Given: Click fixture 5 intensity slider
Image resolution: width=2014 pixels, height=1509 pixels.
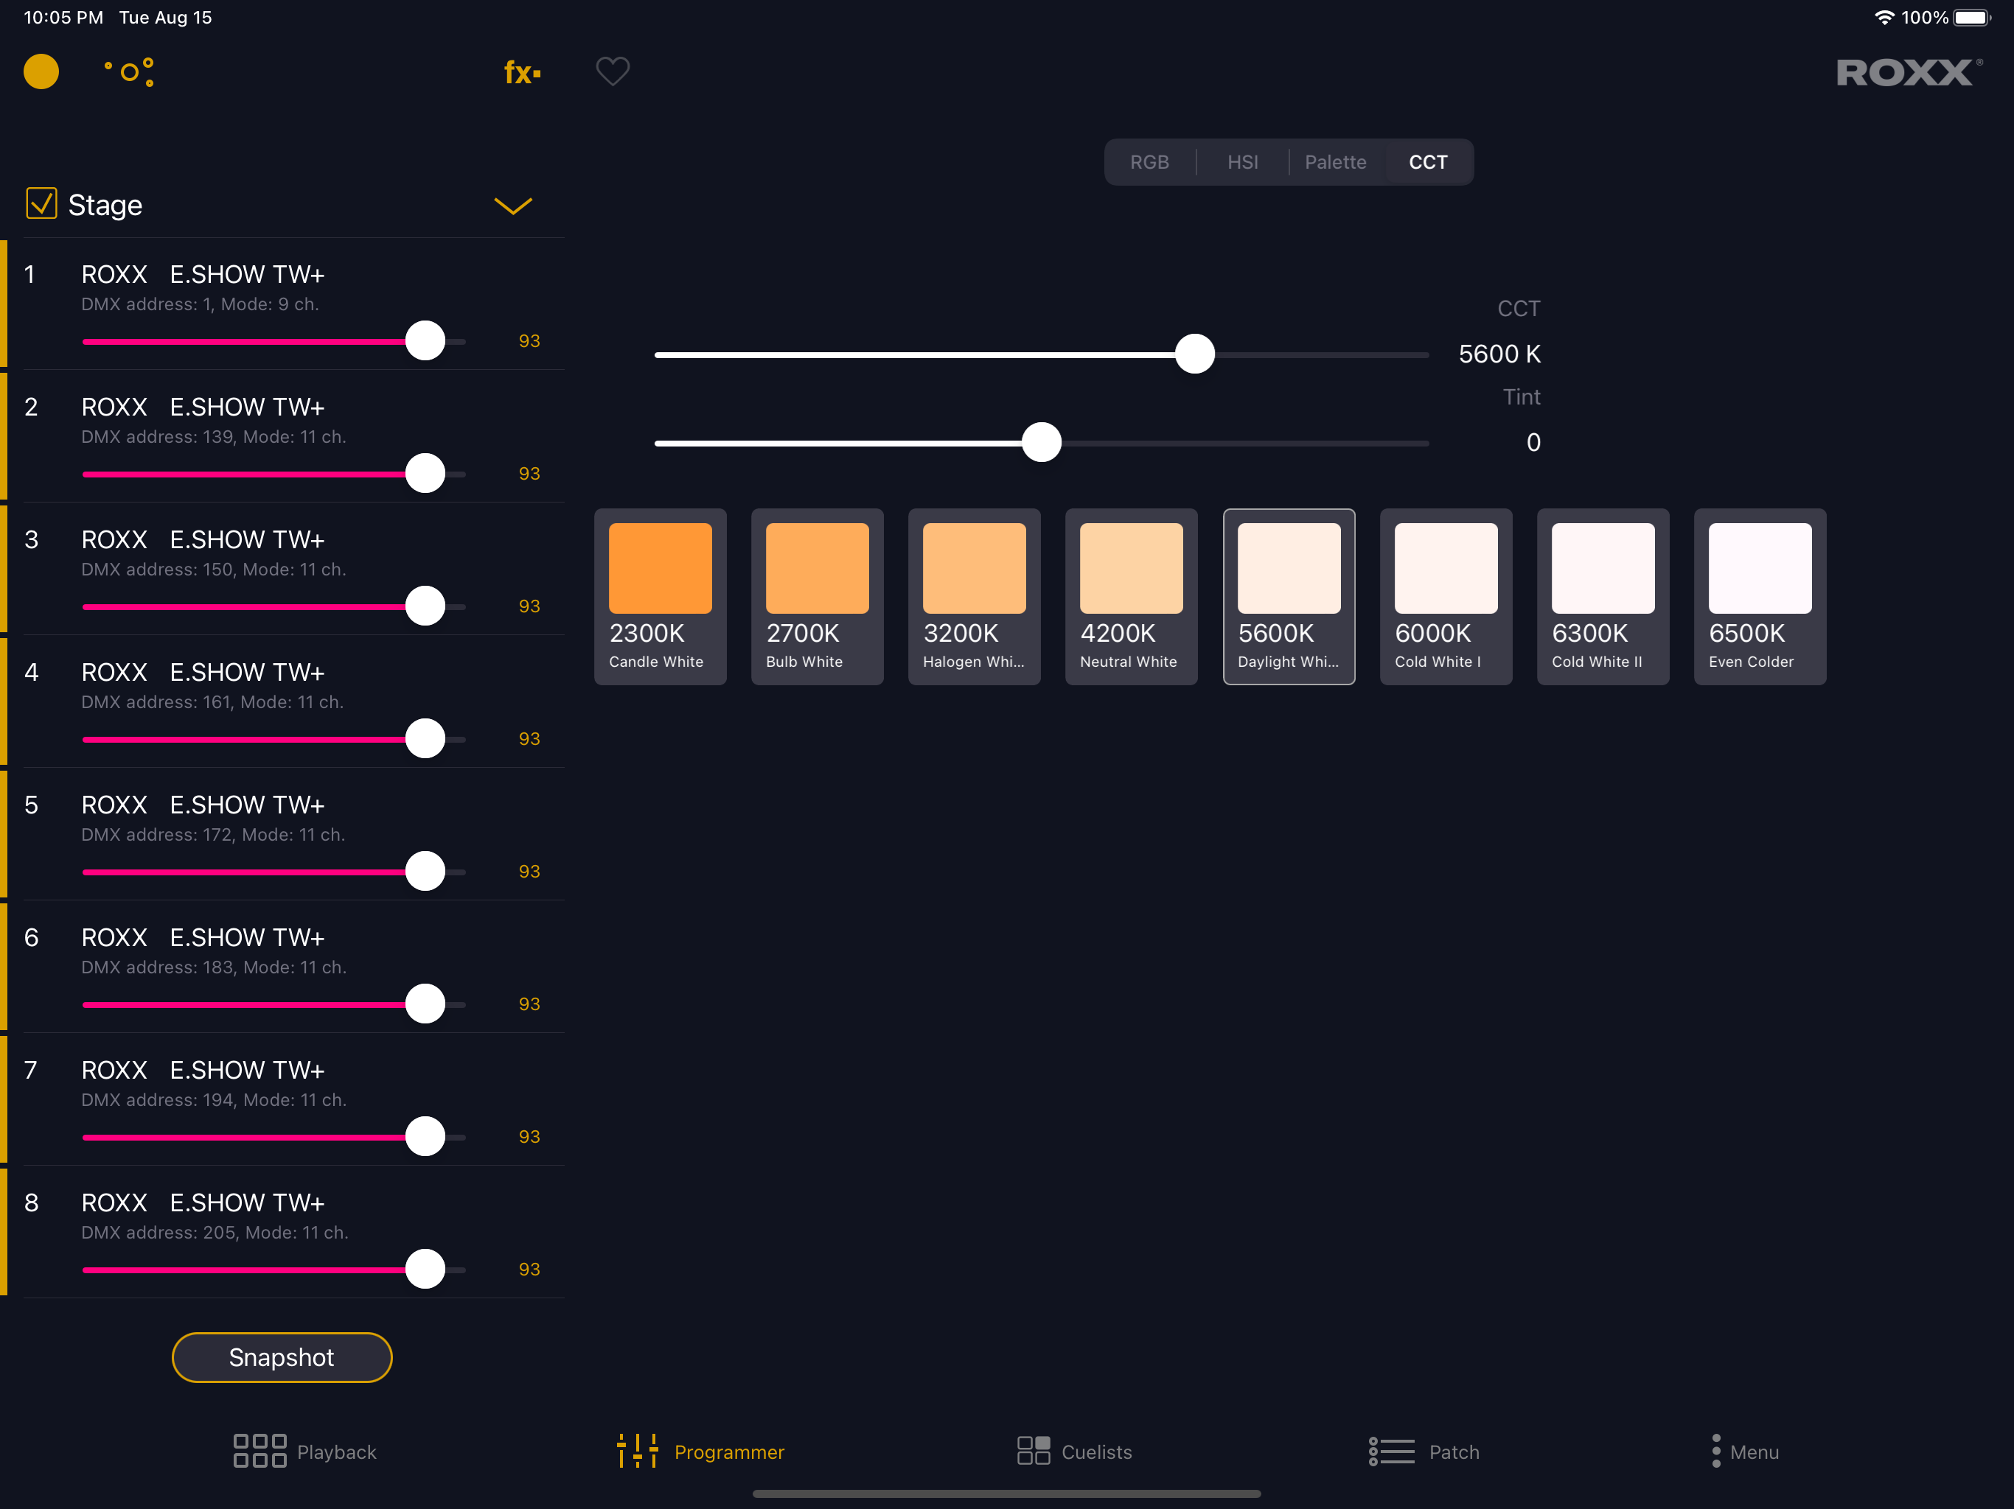Looking at the screenshot, I should point(274,871).
